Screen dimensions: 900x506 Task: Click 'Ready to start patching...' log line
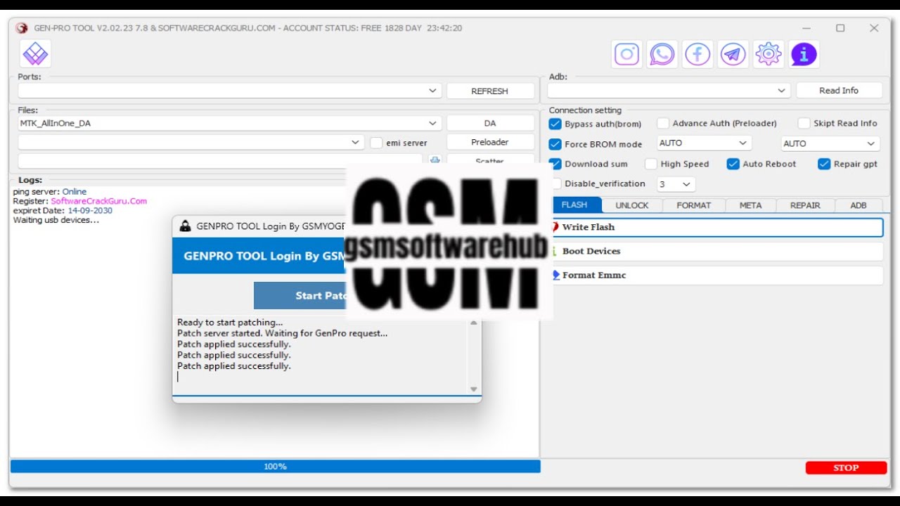[230, 323]
